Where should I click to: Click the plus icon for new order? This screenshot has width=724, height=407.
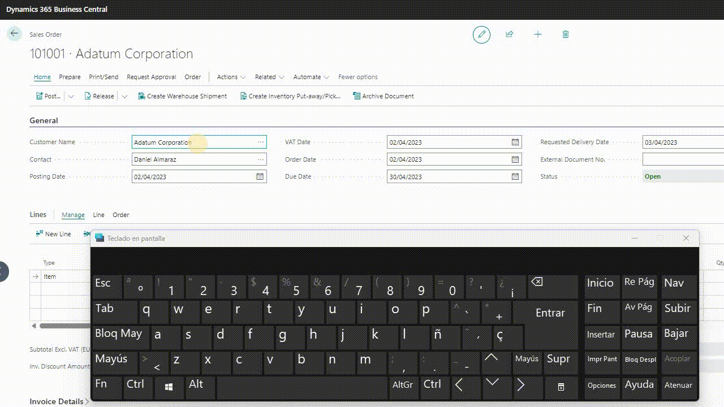click(x=537, y=34)
